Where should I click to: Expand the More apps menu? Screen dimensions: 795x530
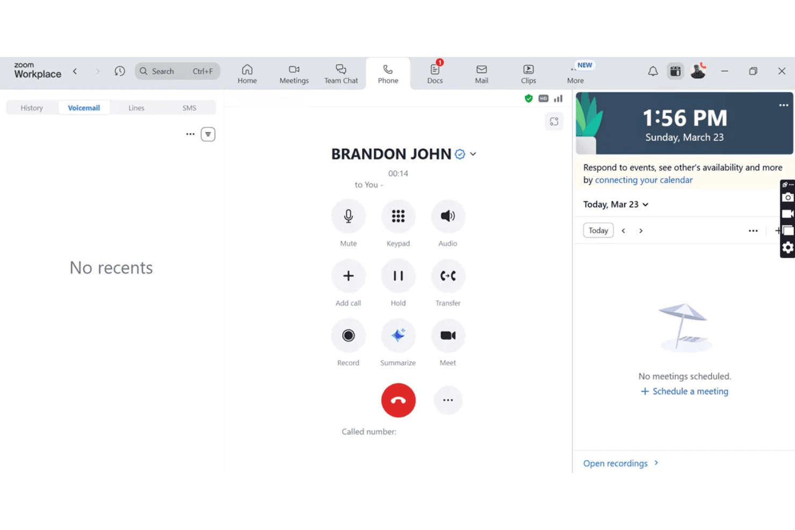(575, 74)
